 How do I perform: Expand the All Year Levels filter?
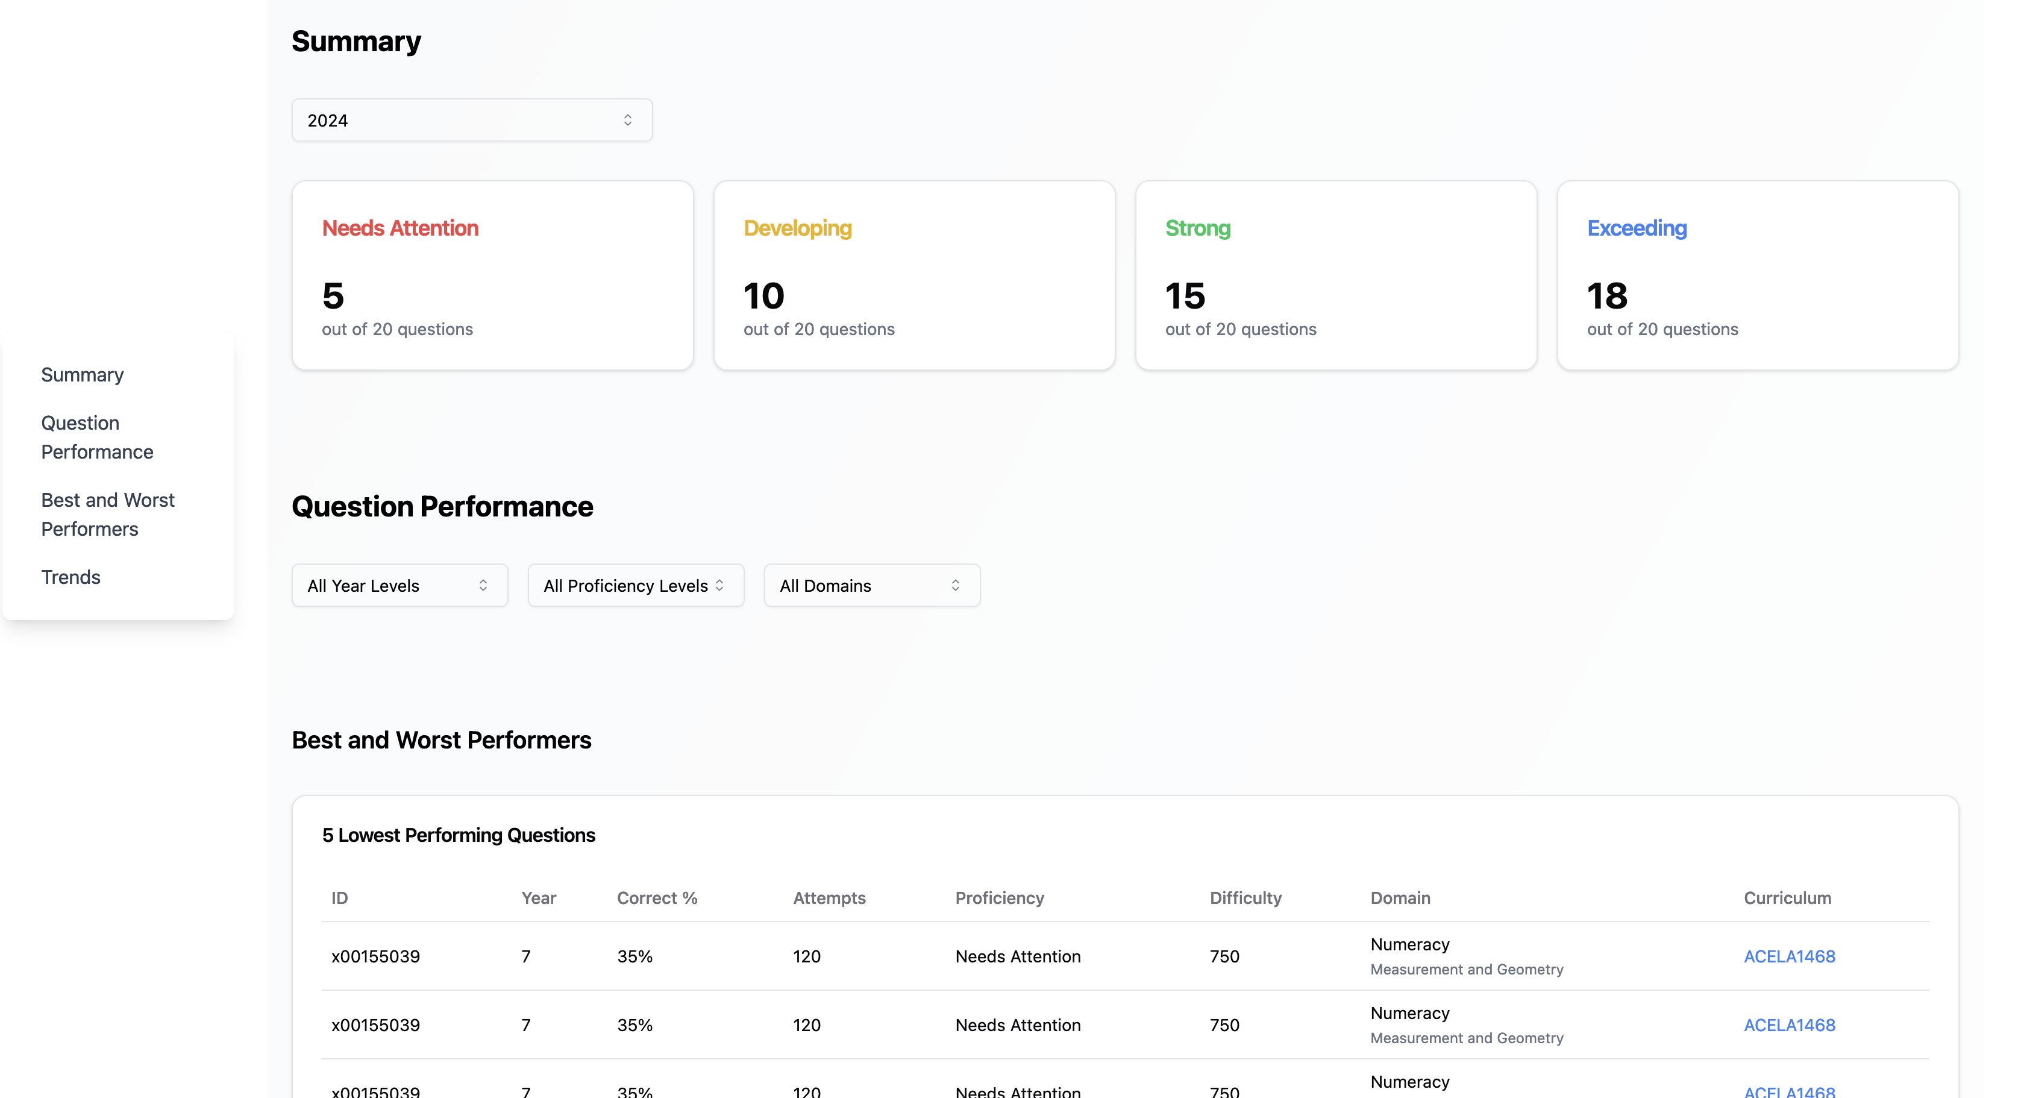[399, 586]
